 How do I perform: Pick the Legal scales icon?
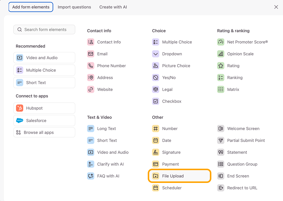[155, 90]
